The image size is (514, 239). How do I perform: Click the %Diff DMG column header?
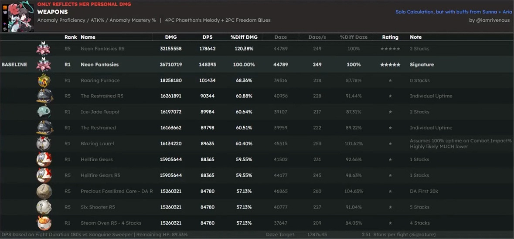244,37
